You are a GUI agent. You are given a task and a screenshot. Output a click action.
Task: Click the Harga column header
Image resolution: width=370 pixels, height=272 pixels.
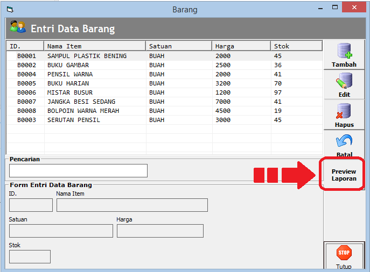pyautogui.click(x=241, y=46)
